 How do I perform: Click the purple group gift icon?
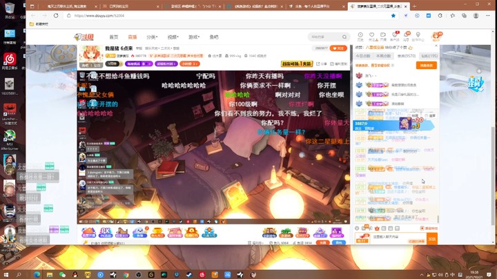tap(336, 233)
